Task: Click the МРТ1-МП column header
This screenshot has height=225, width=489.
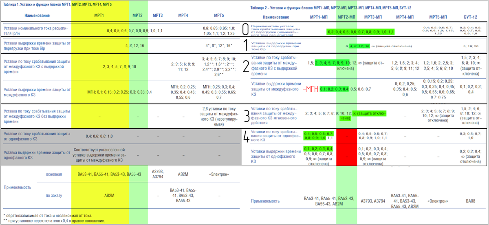Action: pyautogui.click(x=319, y=18)
